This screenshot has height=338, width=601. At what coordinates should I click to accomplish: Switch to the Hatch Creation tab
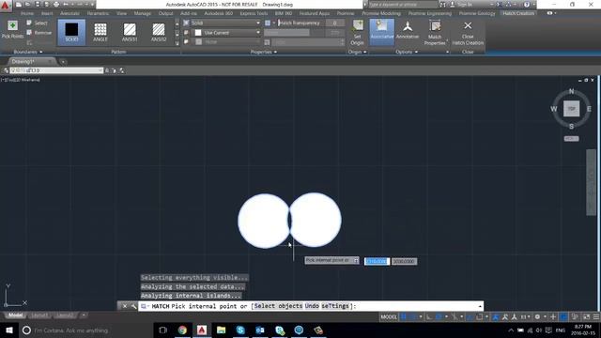pos(518,13)
